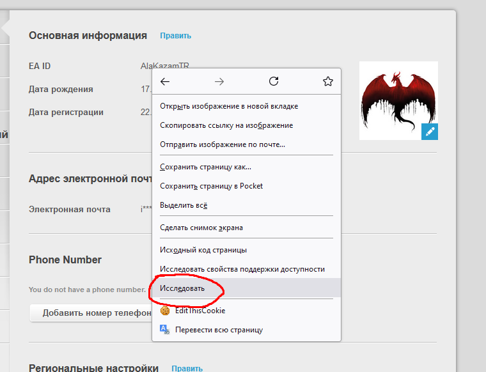Click the You do not have a phone number text
The width and height of the screenshot is (486, 372).
point(87,290)
